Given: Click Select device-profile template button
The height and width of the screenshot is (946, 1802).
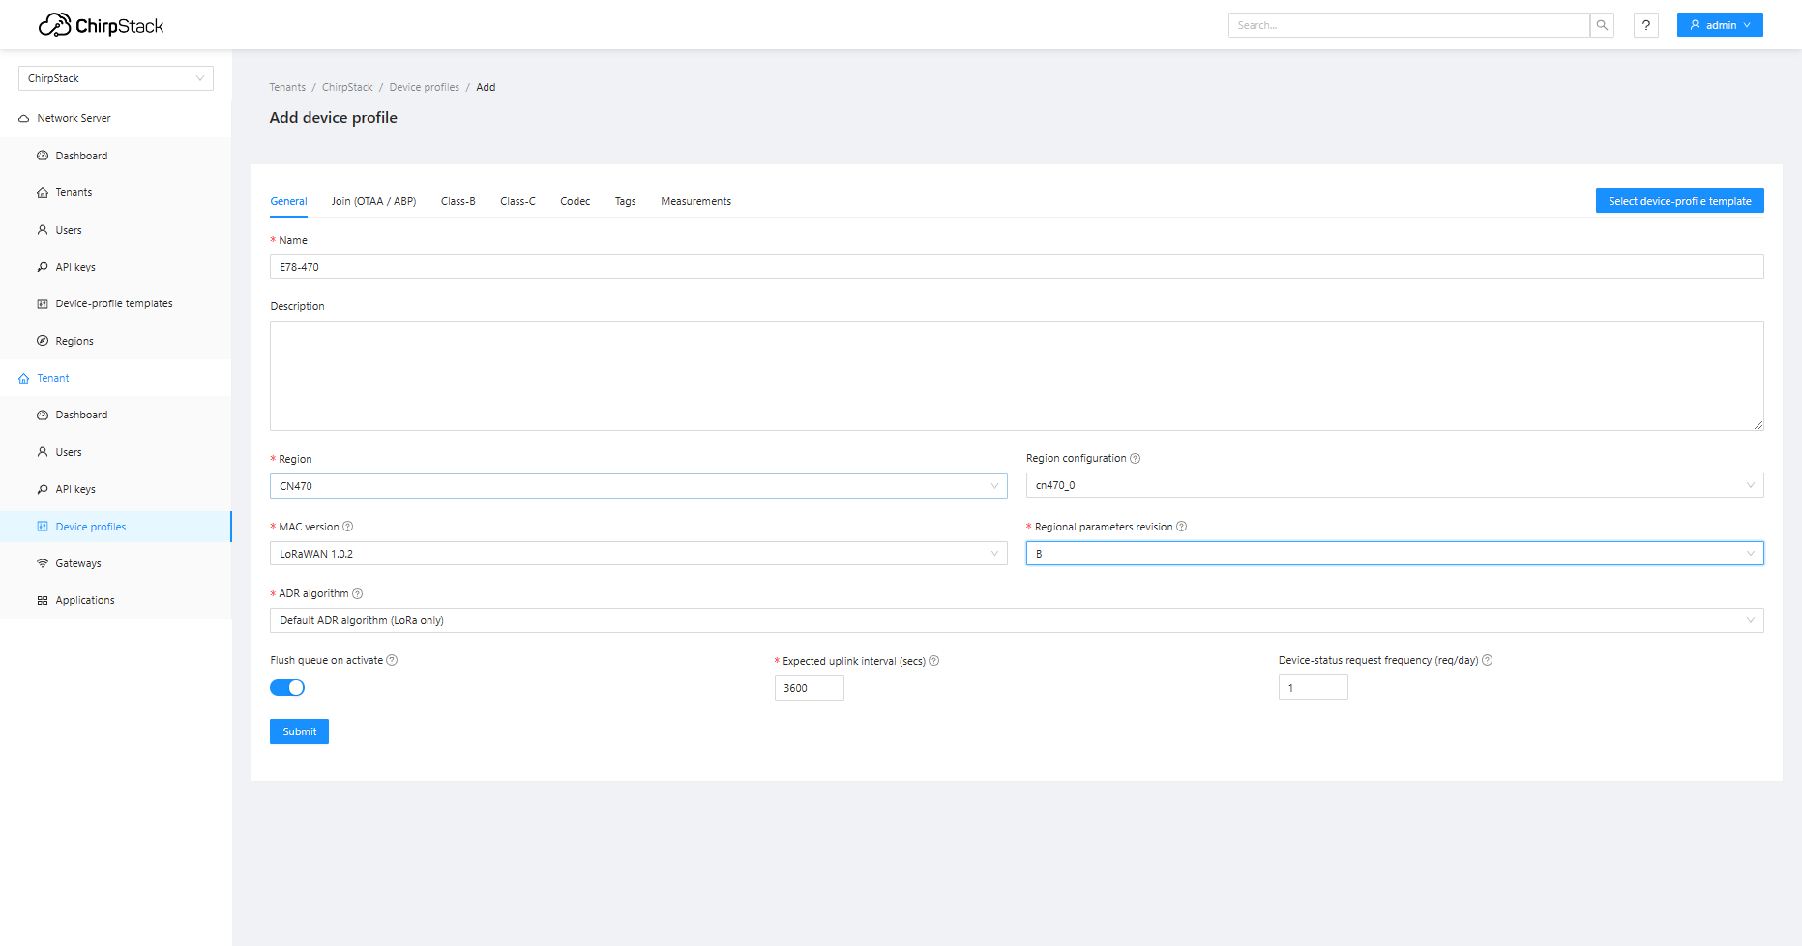Looking at the screenshot, I should (1679, 201).
